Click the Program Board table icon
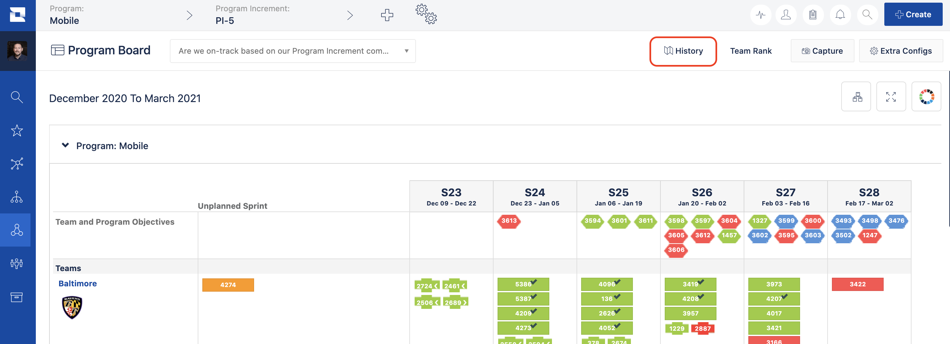Image resolution: width=950 pixels, height=344 pixels. coord(57,50)
